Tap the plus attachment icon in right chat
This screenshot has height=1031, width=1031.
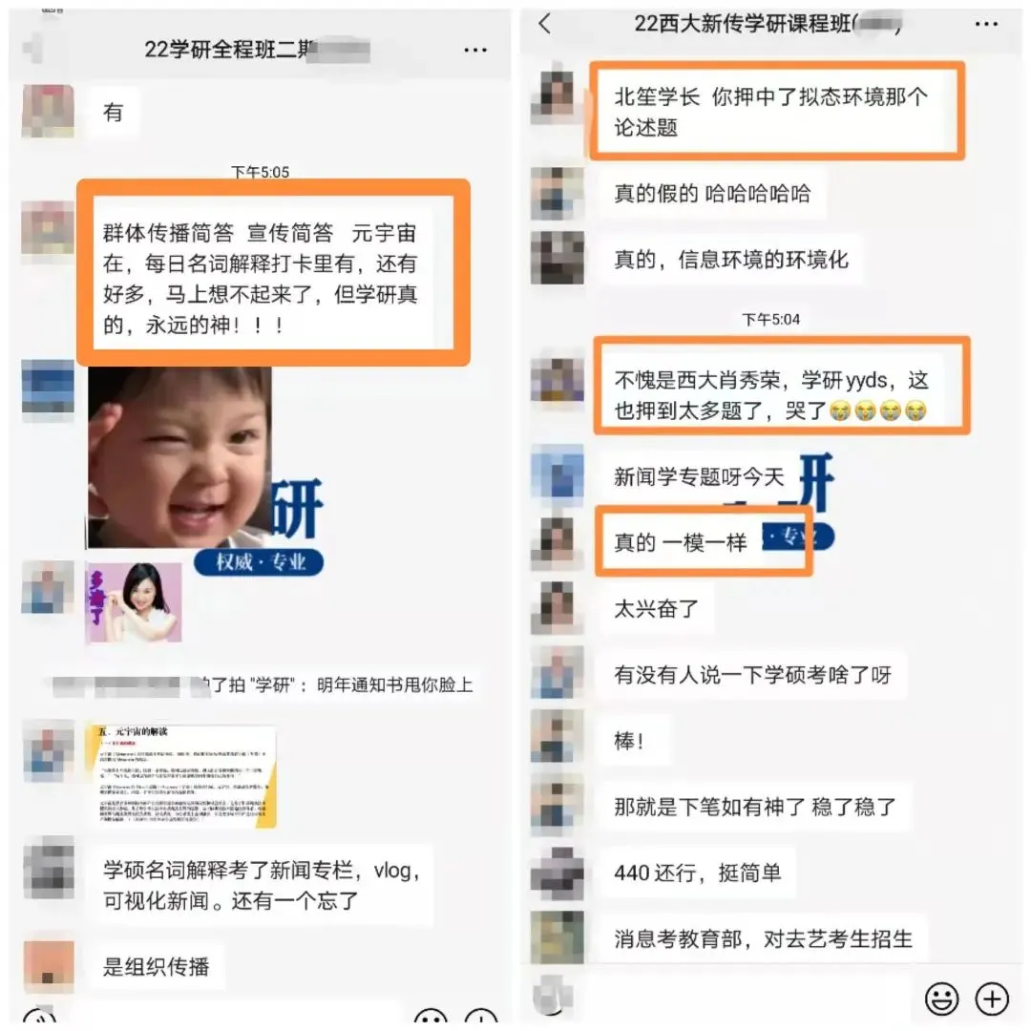(x=992, y=999)
